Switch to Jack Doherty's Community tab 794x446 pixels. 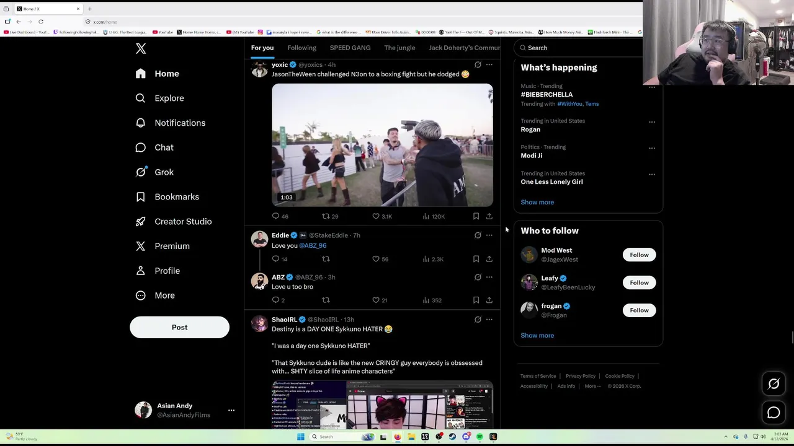coord(464,48)
